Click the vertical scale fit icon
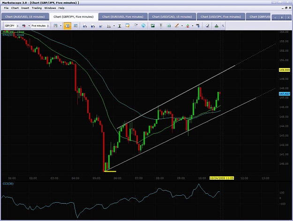 120,26
